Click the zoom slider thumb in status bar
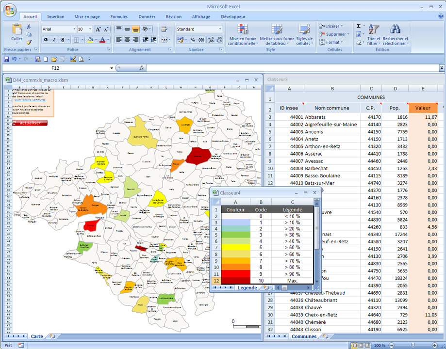Image resolution: width=446 pixels, height=349 pixels. (413, 345)
